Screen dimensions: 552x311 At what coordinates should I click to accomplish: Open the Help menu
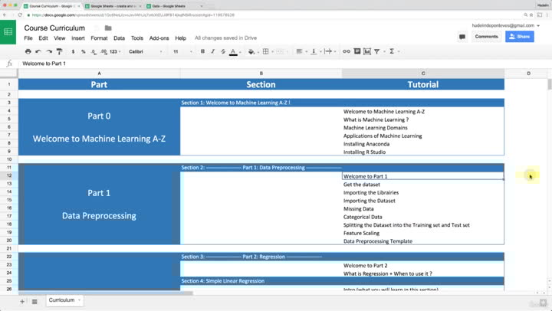point(181,38)
